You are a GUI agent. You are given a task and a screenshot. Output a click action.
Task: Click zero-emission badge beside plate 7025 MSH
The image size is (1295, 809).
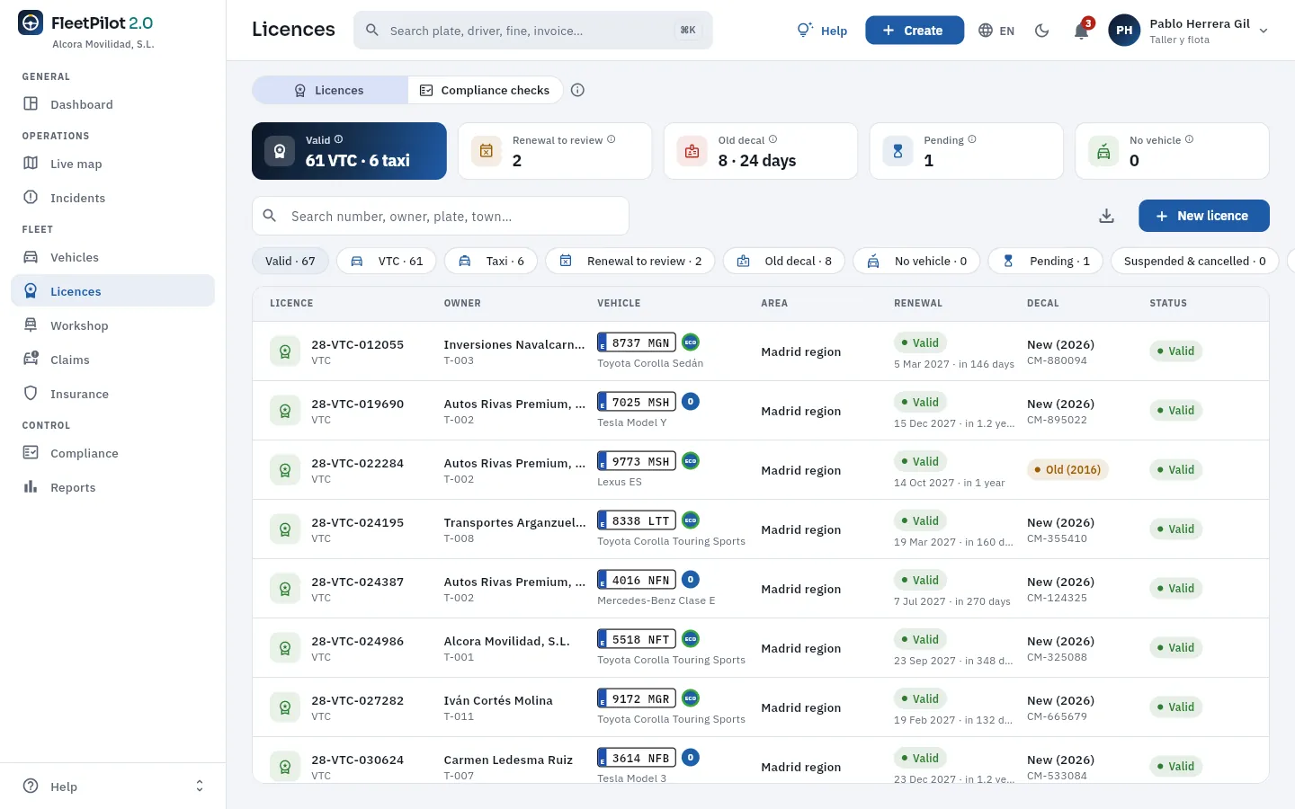click(x=691, y=402)
